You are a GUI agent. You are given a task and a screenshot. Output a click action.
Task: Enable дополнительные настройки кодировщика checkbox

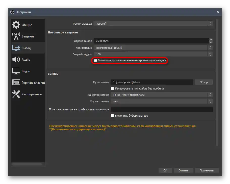(95, 60)
